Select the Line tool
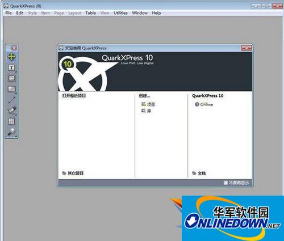The width and height of the screenshot is (284, 241). [x=11, y=100]
